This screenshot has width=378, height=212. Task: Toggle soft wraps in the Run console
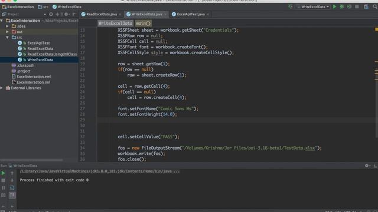coord(12,188)
